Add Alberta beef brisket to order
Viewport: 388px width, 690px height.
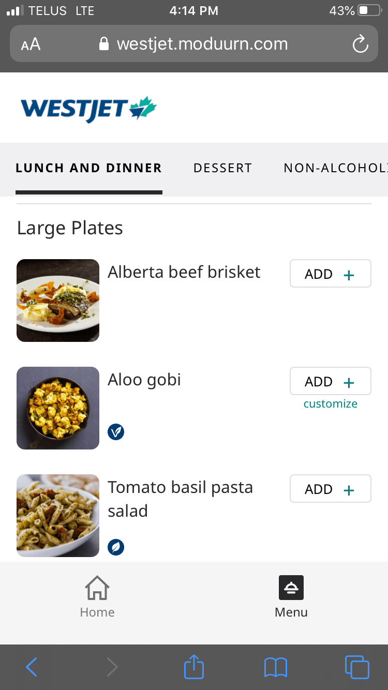coord(330,274)
